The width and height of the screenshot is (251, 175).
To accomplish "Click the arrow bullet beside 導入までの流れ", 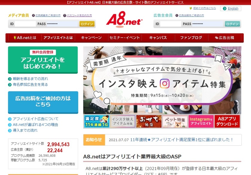I will (10, 131).
